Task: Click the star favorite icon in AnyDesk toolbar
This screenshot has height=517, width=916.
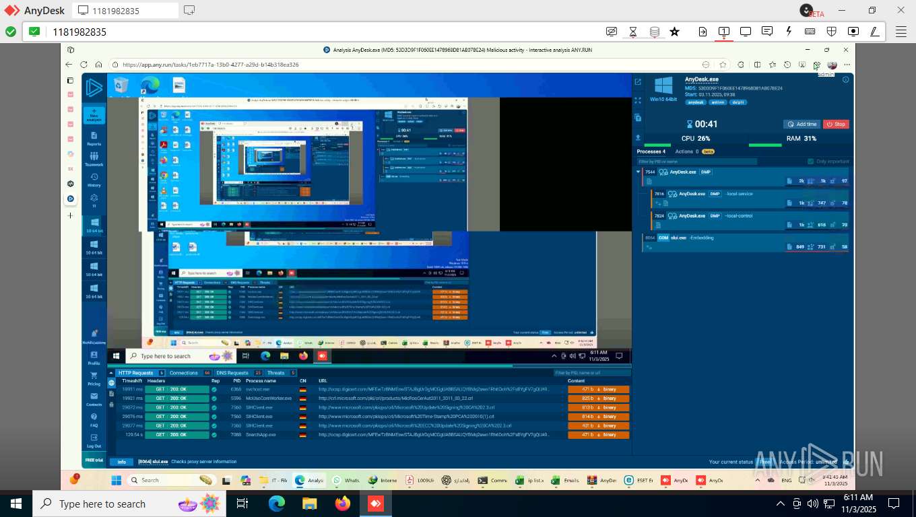Action: click(674, 32)
